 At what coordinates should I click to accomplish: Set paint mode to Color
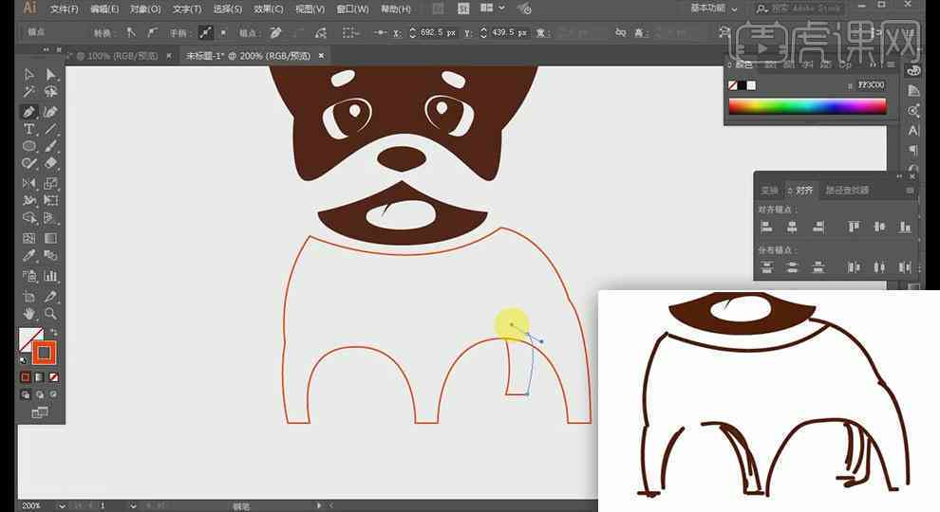(26, 377)
